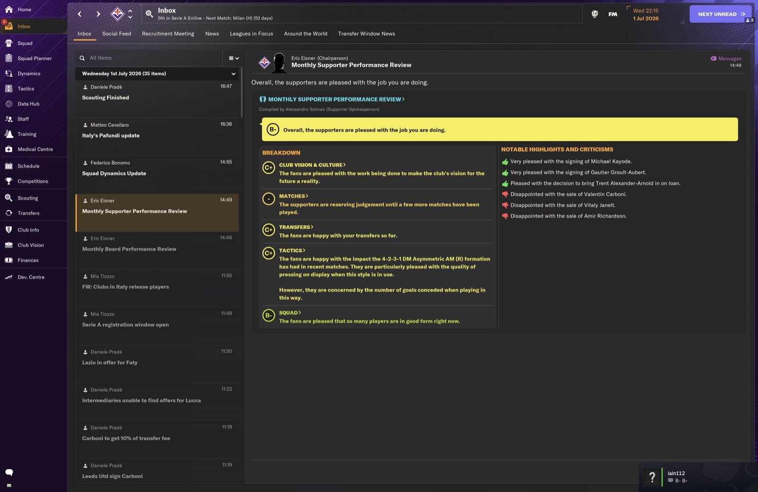Screen dimensions: 758x492
Task: Open Squad Dynamics Update message
Action: pos(157,175)
